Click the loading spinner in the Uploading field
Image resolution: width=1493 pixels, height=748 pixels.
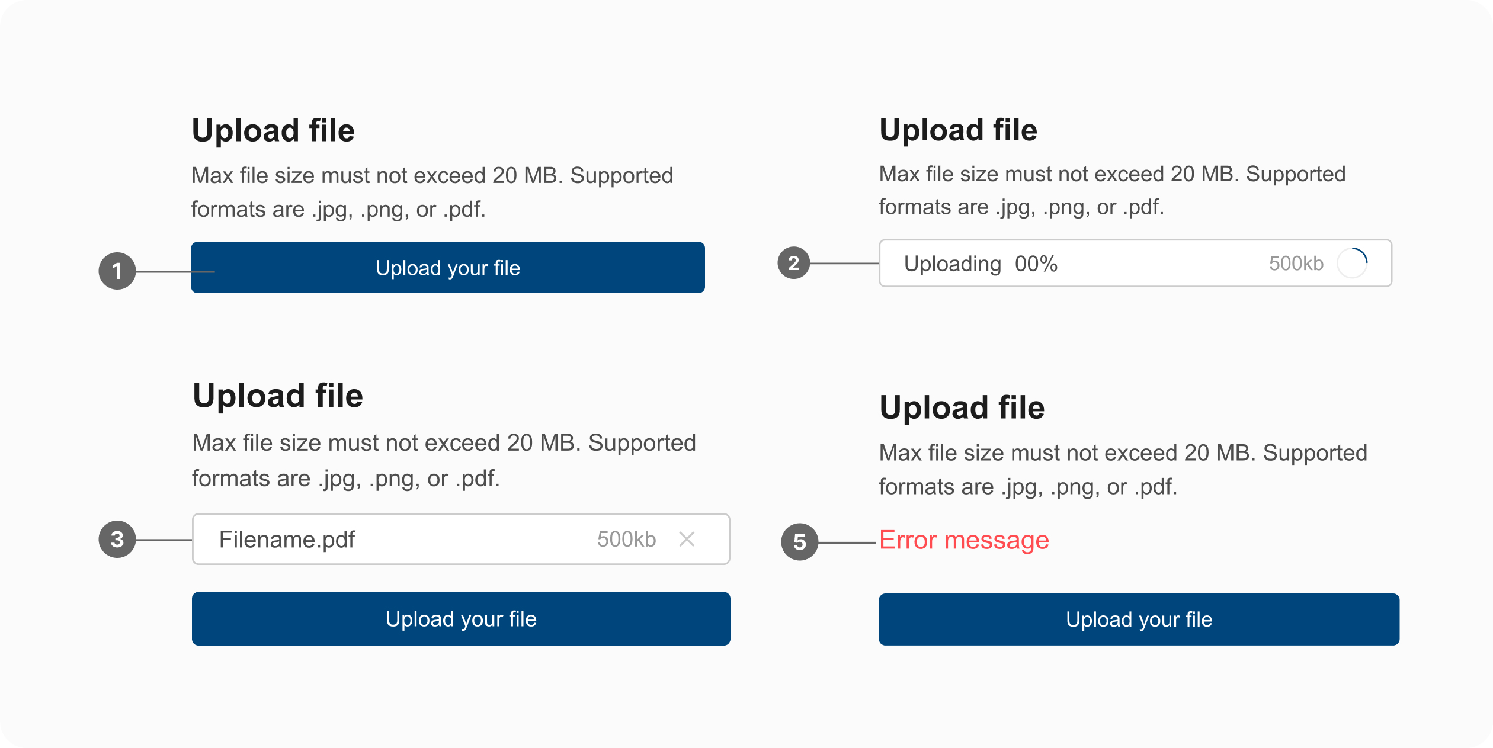[x=1352, y=263]
